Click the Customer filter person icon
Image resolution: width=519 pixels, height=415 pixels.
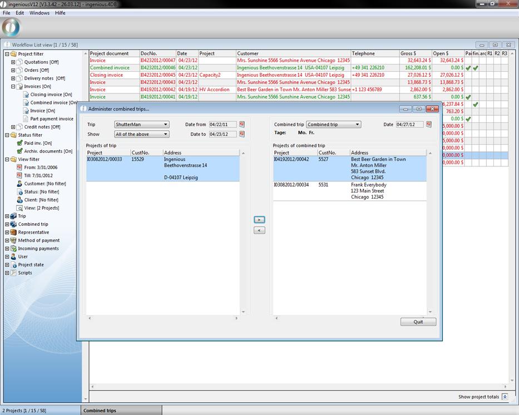19,184
